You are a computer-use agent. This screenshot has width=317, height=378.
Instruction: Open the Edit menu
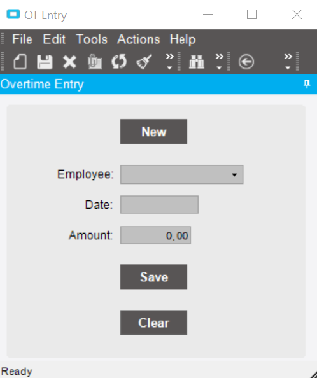tap(54, 39)
